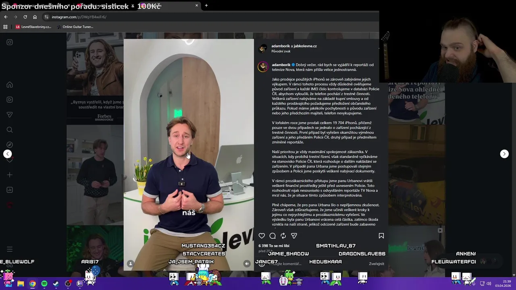Click the adamborik username in the caption
This screenshot has width=516, height=290.
[281, 65]
